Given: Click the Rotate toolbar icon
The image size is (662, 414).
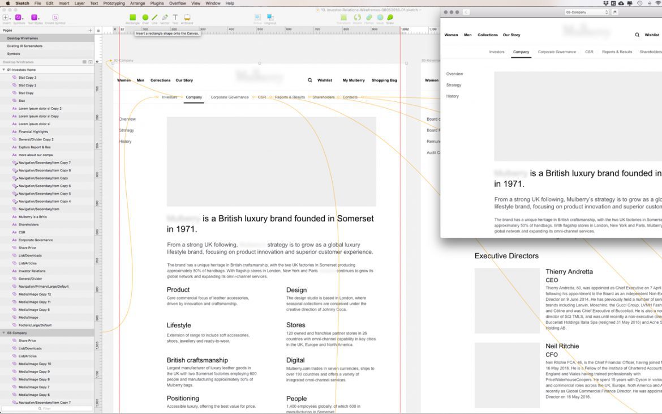Looking at the screenshot, I should click(358, 18).
